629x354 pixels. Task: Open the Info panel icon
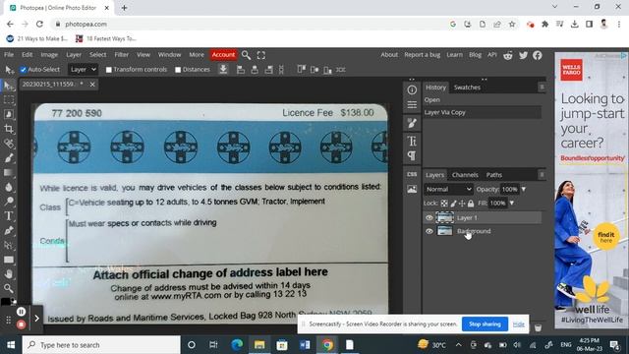click(412, 89)
